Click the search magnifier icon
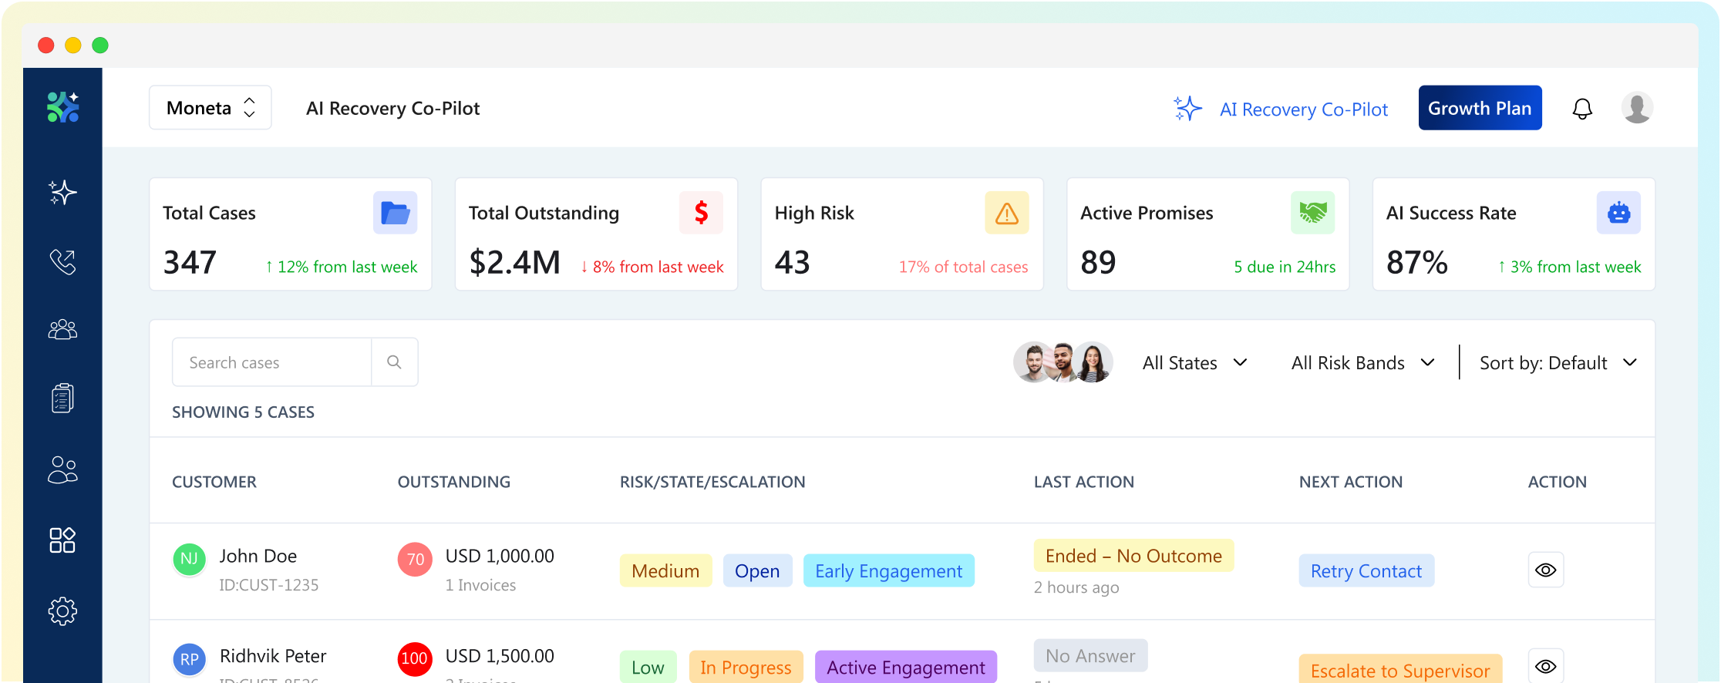Image resolution: width=1721 pixels, height=683 pixels. pyautogui.click(x=394, y=362)
